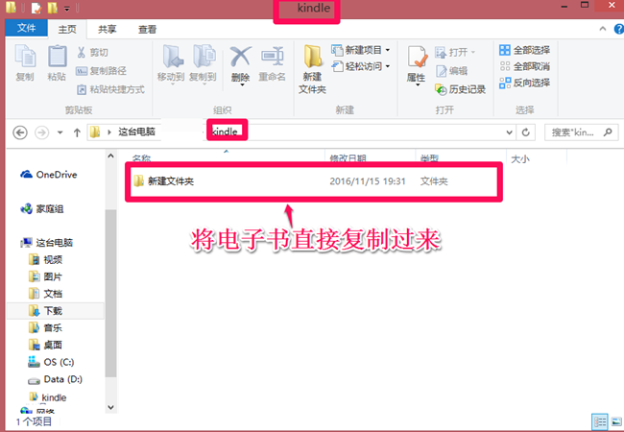Screen dimensions: 624x432
Task: Click navigation pane scroll-up arrow
Action: coord(111,156)
